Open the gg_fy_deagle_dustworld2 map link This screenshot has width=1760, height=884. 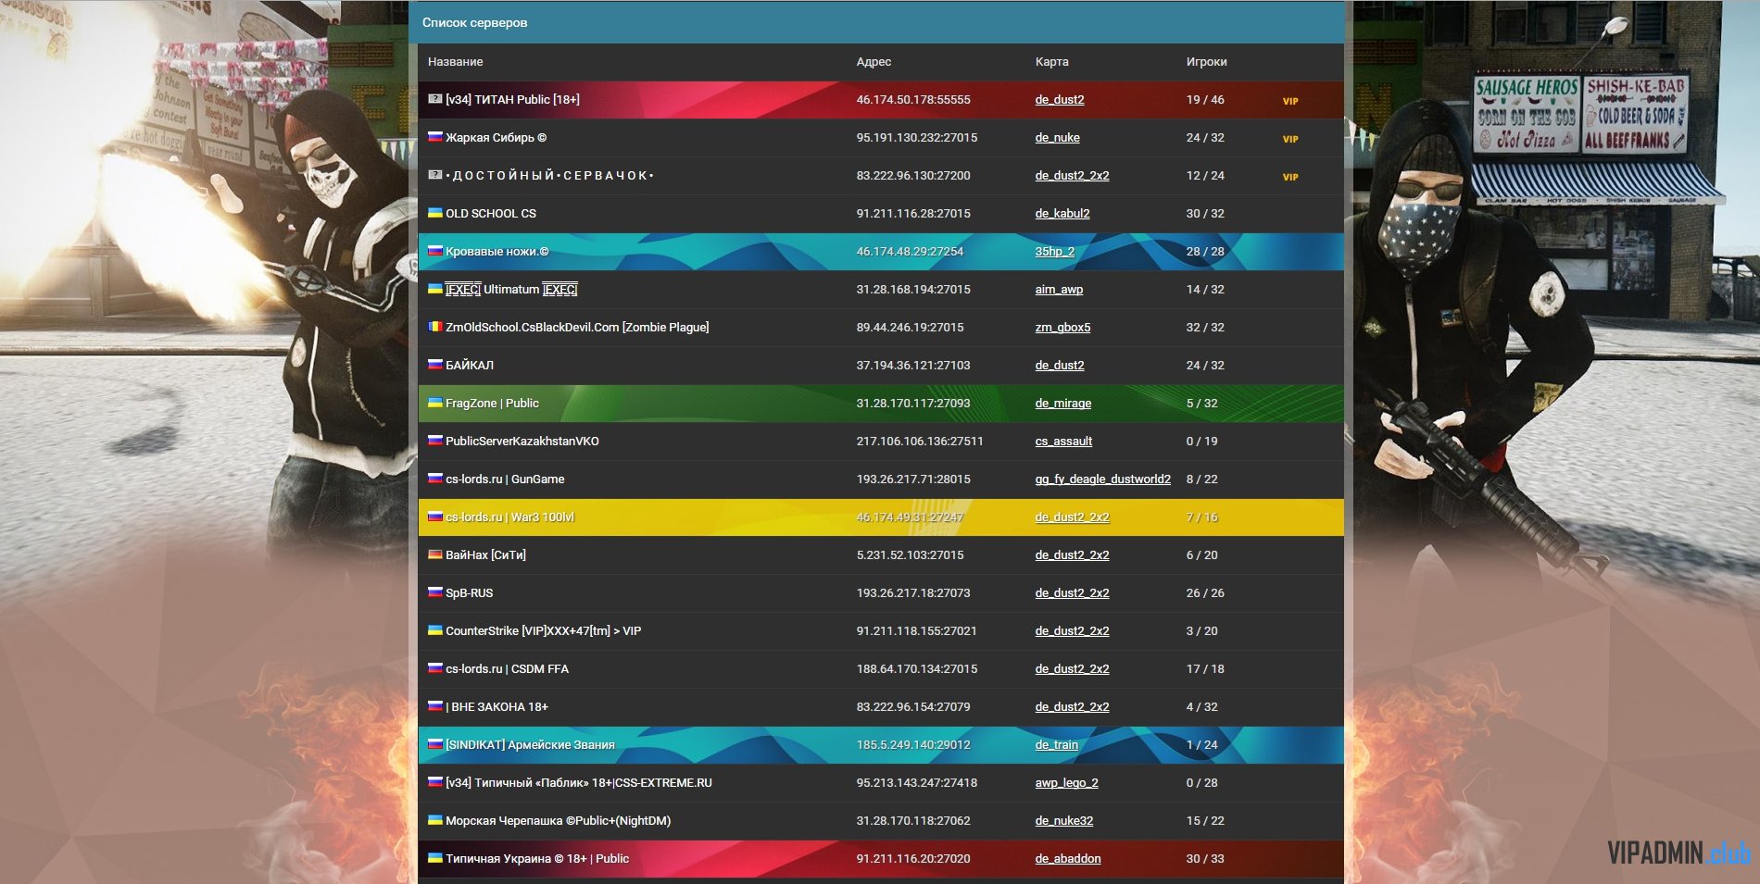coord(1103,479)
